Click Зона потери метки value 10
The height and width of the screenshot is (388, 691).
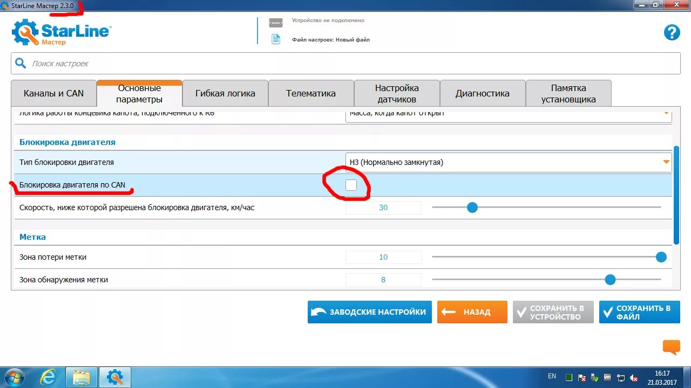[x=383, y=257]
